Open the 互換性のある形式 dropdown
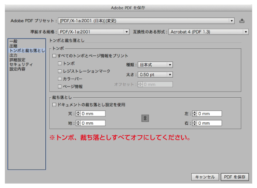 [209, 32]
